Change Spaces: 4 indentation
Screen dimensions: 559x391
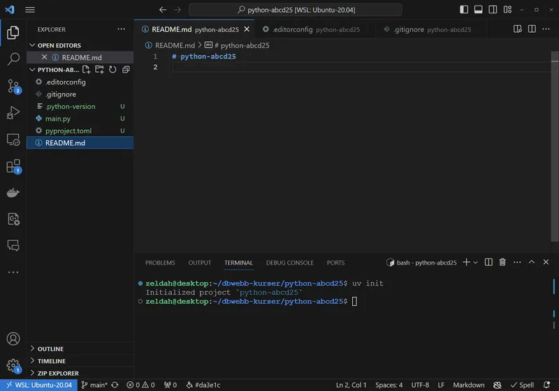(x=389, y=385)
